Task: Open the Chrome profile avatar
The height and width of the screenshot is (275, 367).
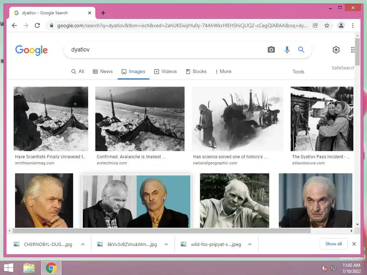Action: click(x=341, y=25)
